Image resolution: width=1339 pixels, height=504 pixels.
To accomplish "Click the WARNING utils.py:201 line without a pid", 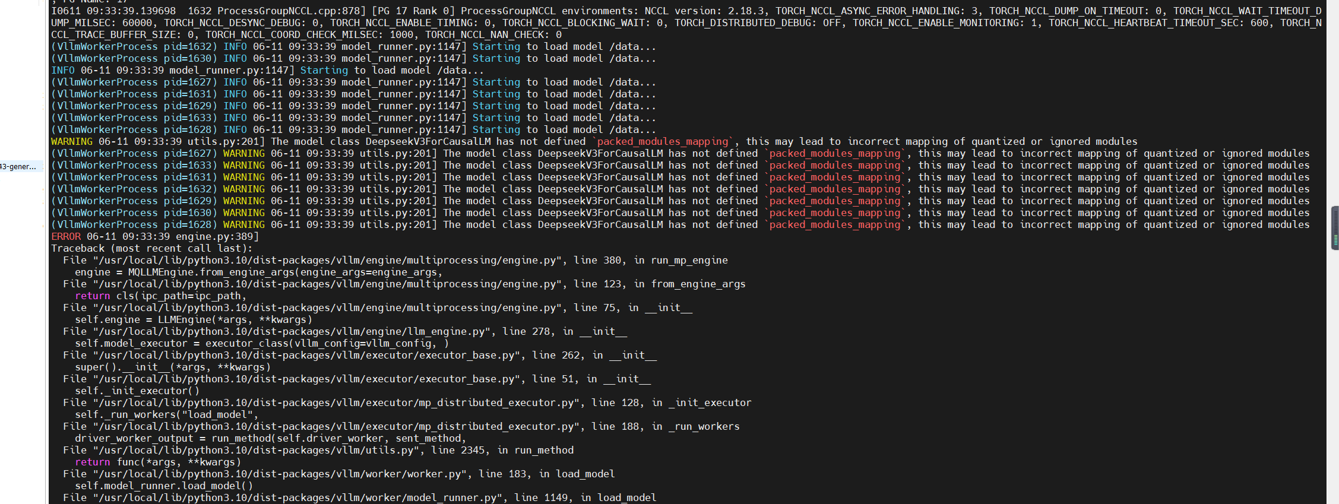I will click(x=594, y=141).
